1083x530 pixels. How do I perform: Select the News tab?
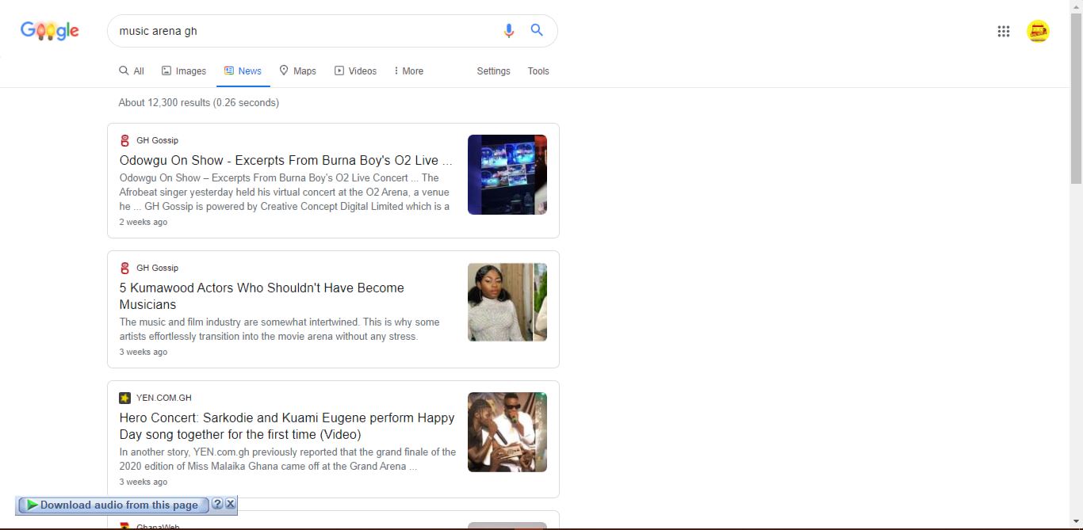[x=243, y=71]
